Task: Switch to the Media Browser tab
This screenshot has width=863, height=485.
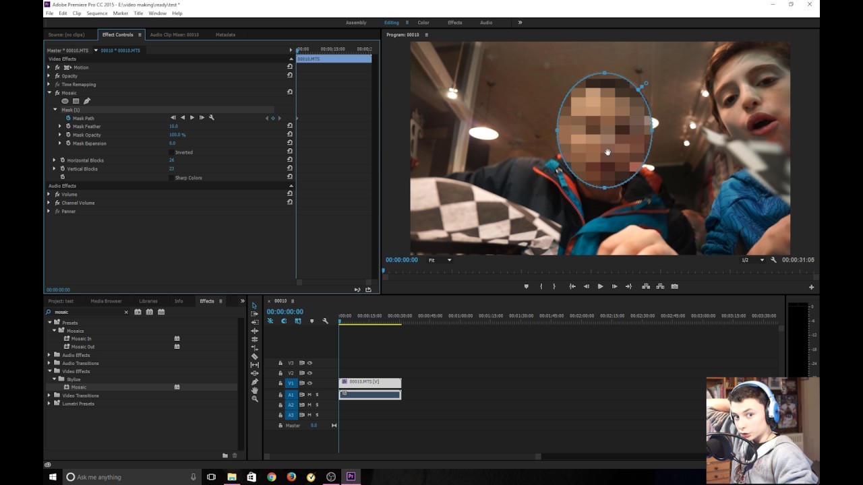Action: (x=106, y=301)
